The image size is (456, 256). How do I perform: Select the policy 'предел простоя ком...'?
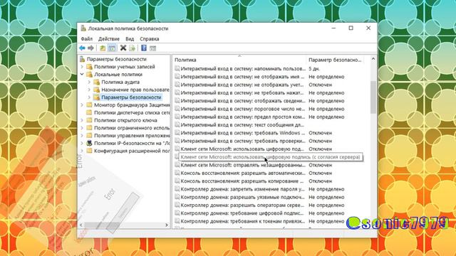pos(243,117)
